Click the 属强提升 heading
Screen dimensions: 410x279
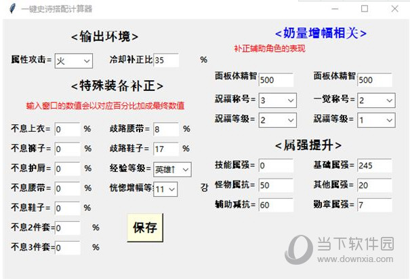(308, 145)
